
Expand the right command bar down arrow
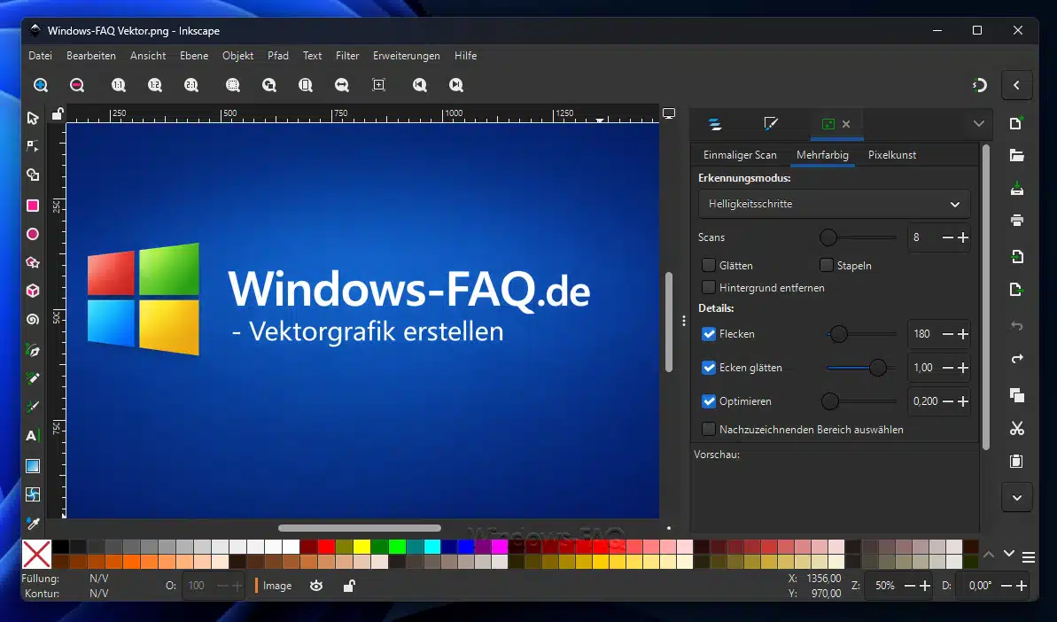pyautogui.click(x=1016, y=497)
